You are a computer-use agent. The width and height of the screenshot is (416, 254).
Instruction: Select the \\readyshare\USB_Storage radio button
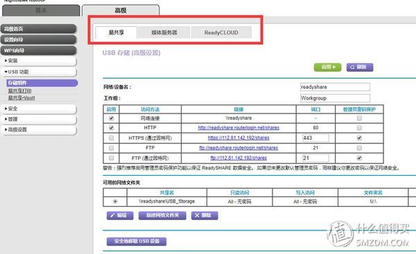[x=115, y=201]
